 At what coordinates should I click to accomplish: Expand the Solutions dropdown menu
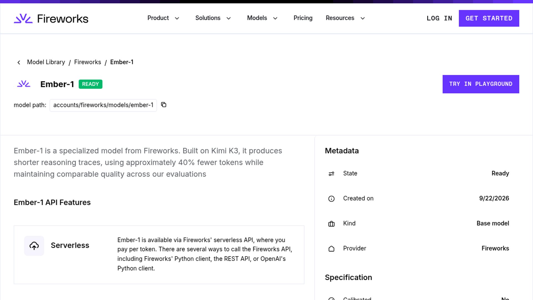[213, 18]
